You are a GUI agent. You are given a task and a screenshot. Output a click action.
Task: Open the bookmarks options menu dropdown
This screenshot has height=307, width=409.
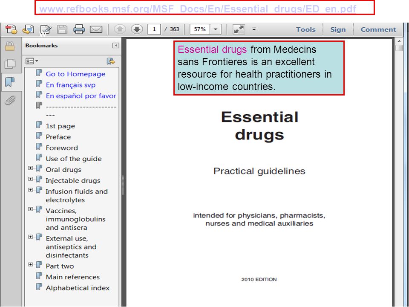32,61
